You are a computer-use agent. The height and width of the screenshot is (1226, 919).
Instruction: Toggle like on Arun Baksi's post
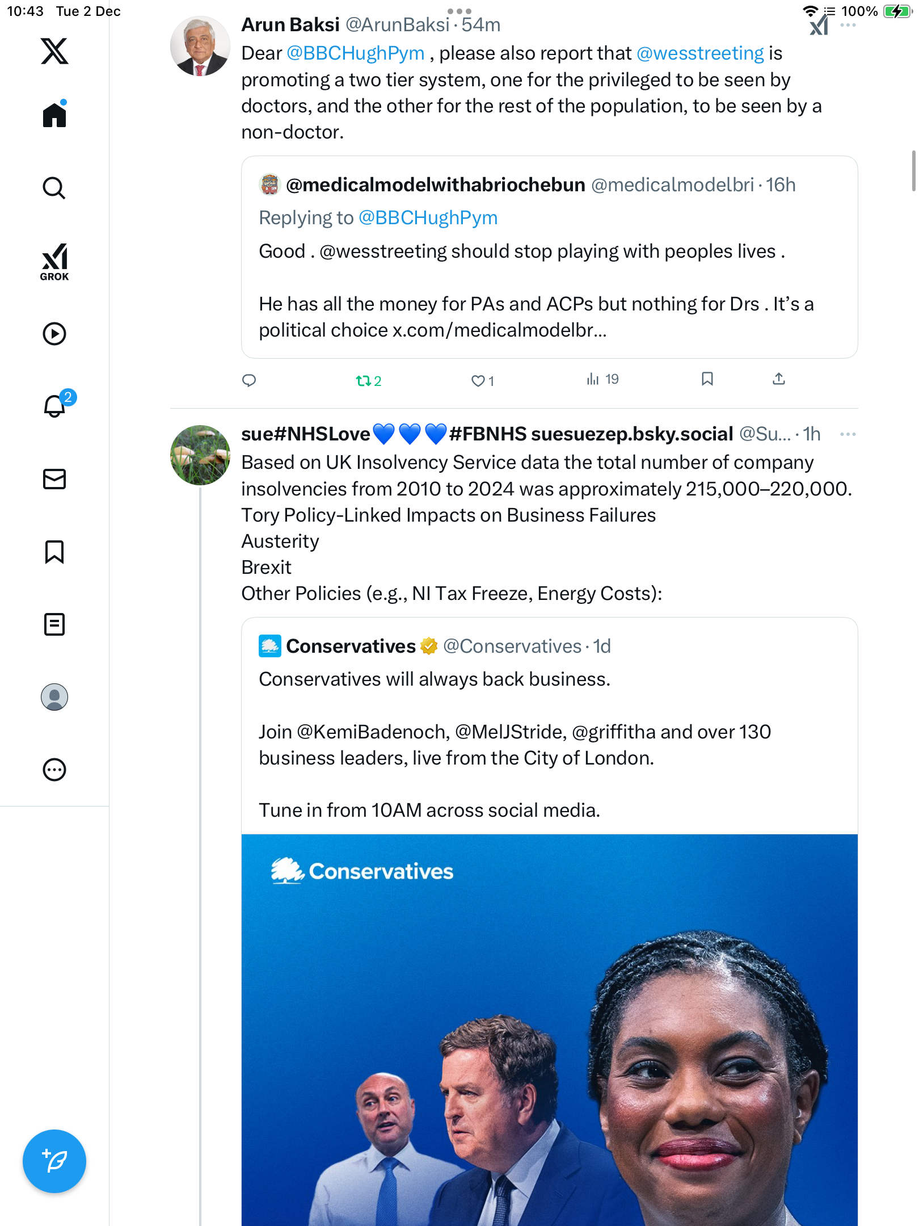point(478,381)
